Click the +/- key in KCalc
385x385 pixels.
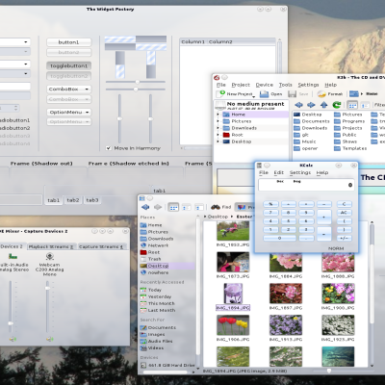(344, 238)
